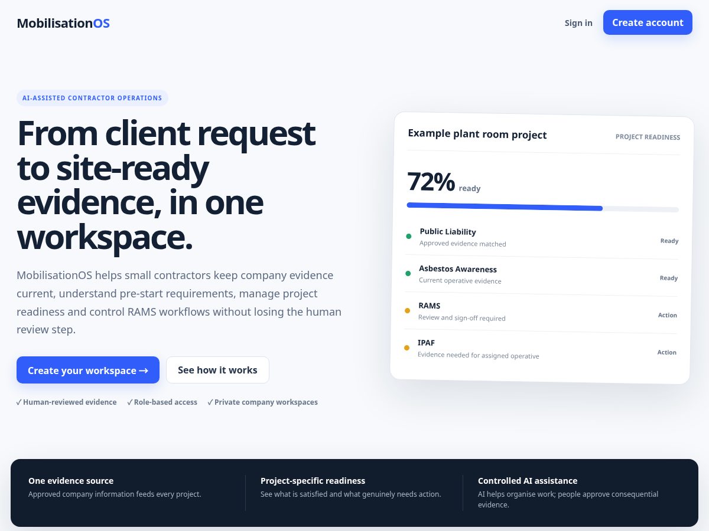Click the MobilisationOS logo
The width and height of the screenshot is (709, 531).
pos(63,24)
